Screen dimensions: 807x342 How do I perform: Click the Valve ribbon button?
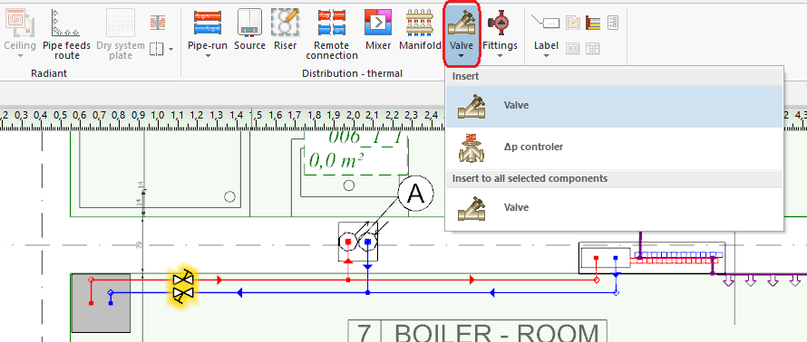tap(462, 33)
